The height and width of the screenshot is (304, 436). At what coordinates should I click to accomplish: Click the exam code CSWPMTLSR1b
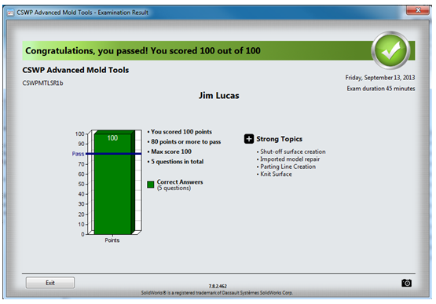click(43, 83)
